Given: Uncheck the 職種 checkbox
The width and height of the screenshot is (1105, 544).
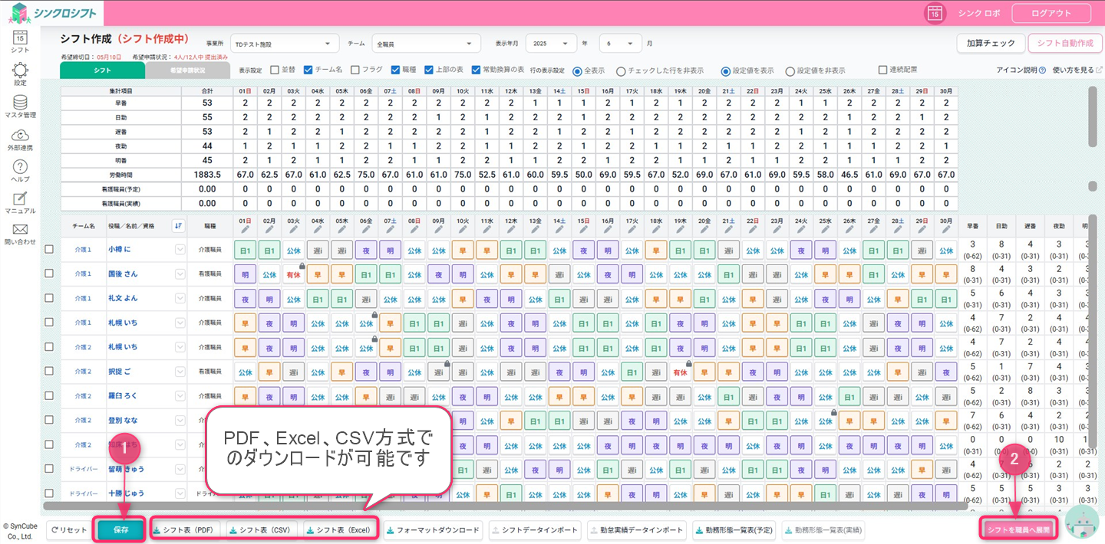Looking at the screenshot, I should coord(395,70).
